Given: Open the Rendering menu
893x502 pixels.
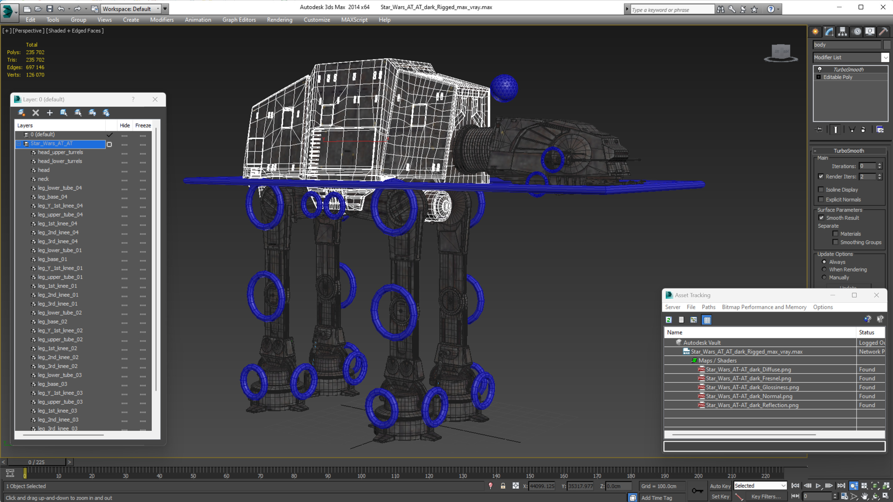Looking at the screenshot, I should [280, 20].
